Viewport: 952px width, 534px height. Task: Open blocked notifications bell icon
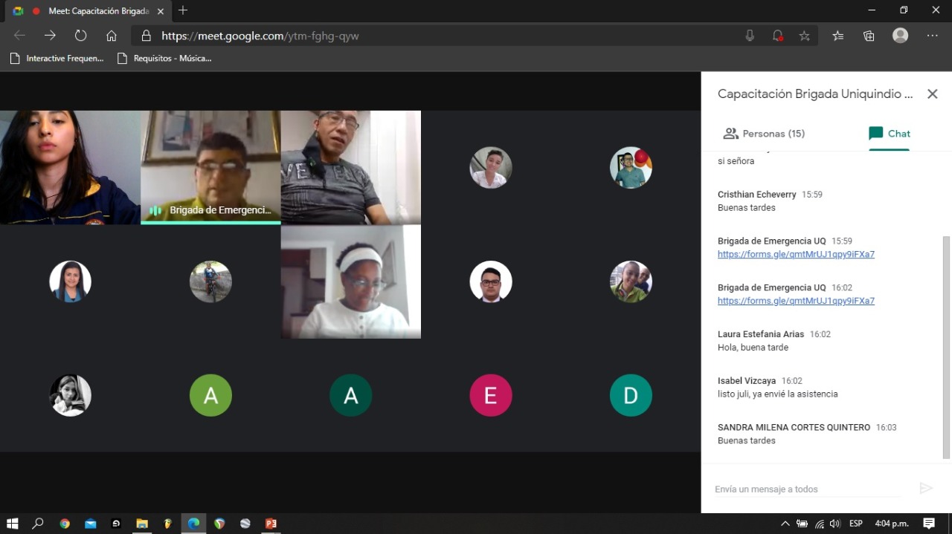click(x=777, y=36)
